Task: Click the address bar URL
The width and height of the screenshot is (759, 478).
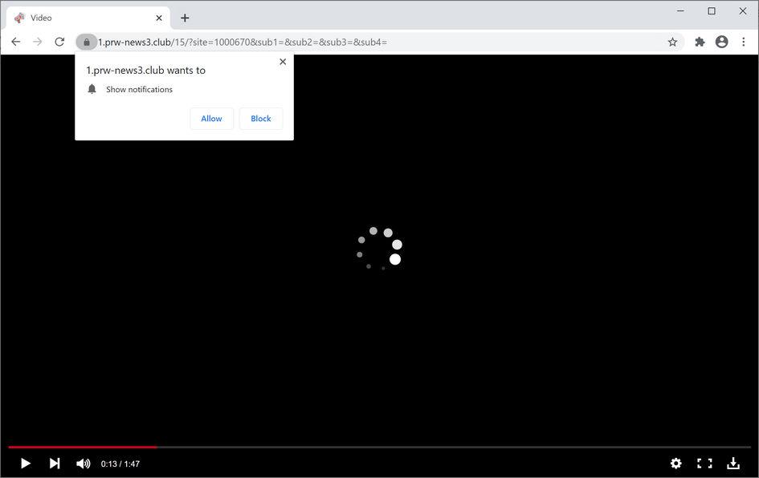Action: click(x=241, y=42)
